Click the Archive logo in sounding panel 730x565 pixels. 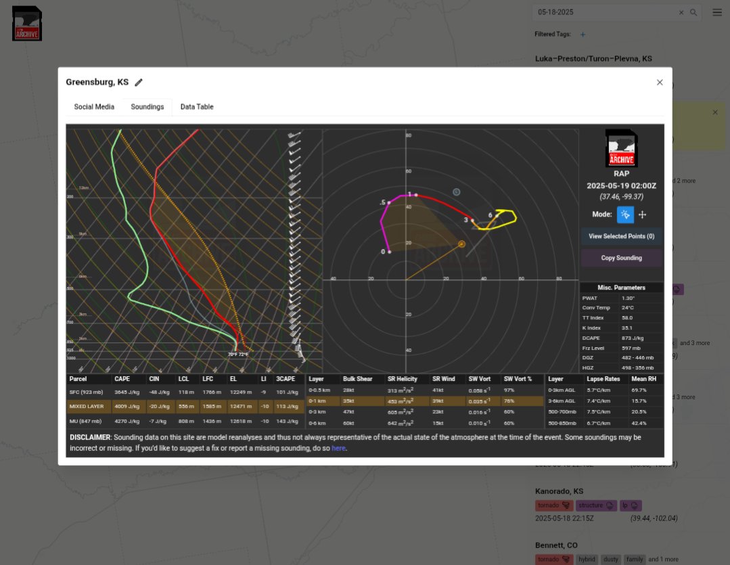pyautogui.click(x=621, y=148)
